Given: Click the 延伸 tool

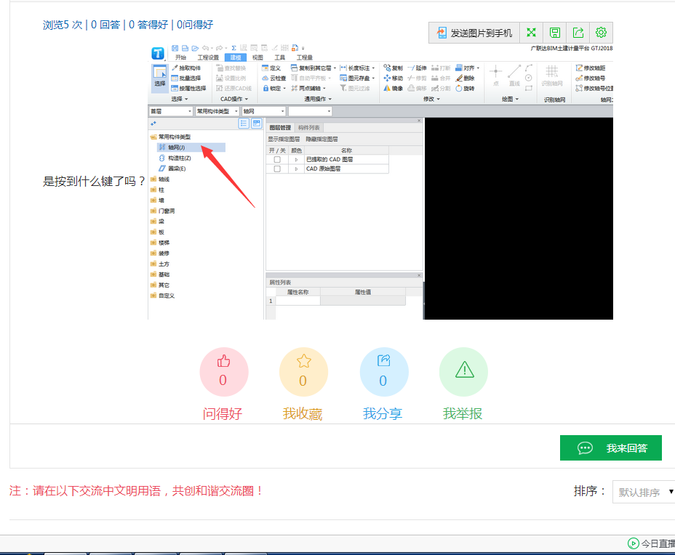Looking at the screenshot, I should point(417,68).
